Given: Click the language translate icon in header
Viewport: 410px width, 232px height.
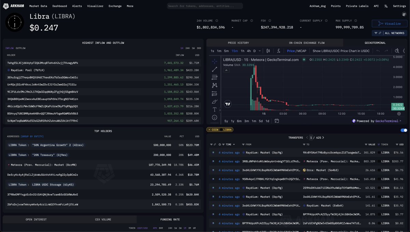Looking at the screenshot, I should (386, 6).
